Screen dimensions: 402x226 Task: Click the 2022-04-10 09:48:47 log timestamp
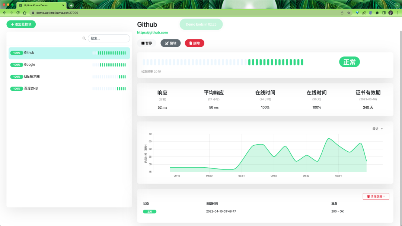point(221,212)
